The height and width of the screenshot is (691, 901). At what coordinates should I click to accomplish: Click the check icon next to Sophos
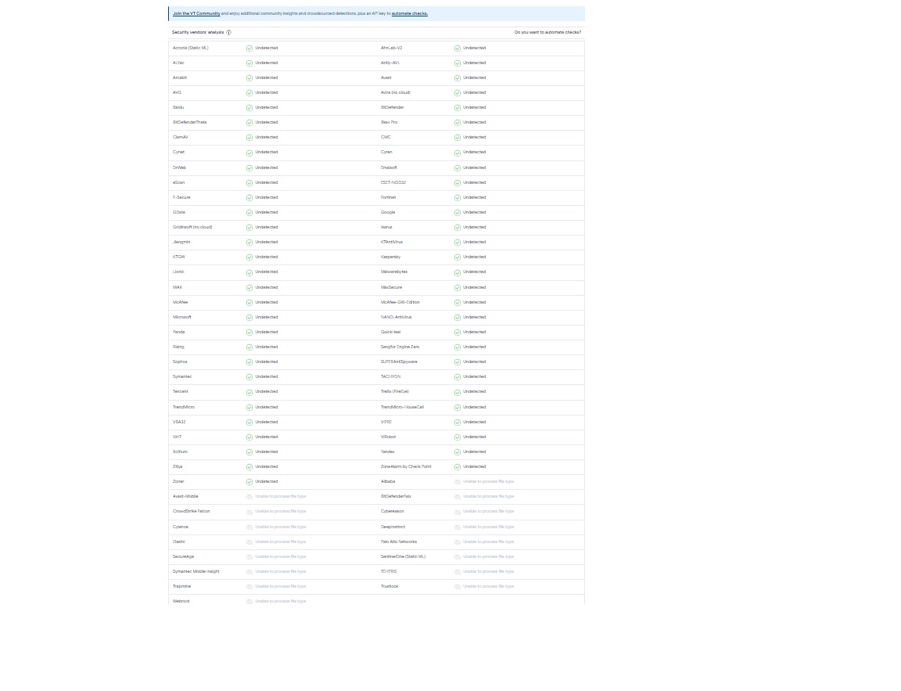coord(249,362)
